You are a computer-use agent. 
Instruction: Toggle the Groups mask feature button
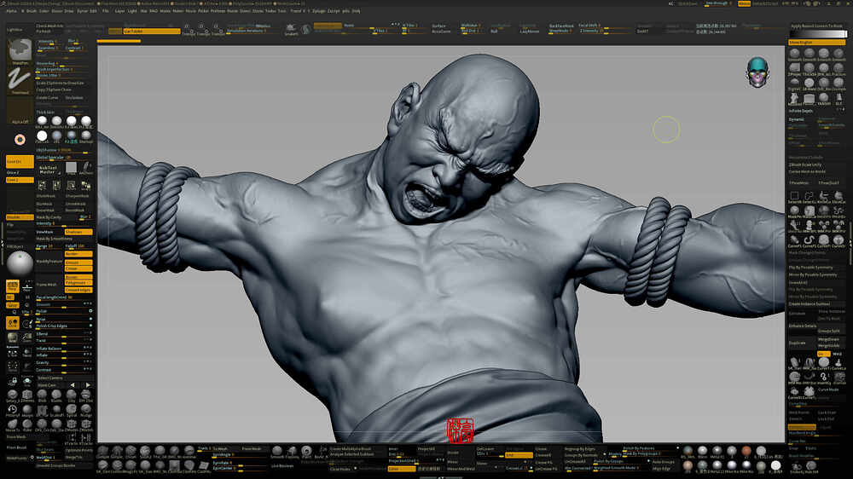point(78,262)
